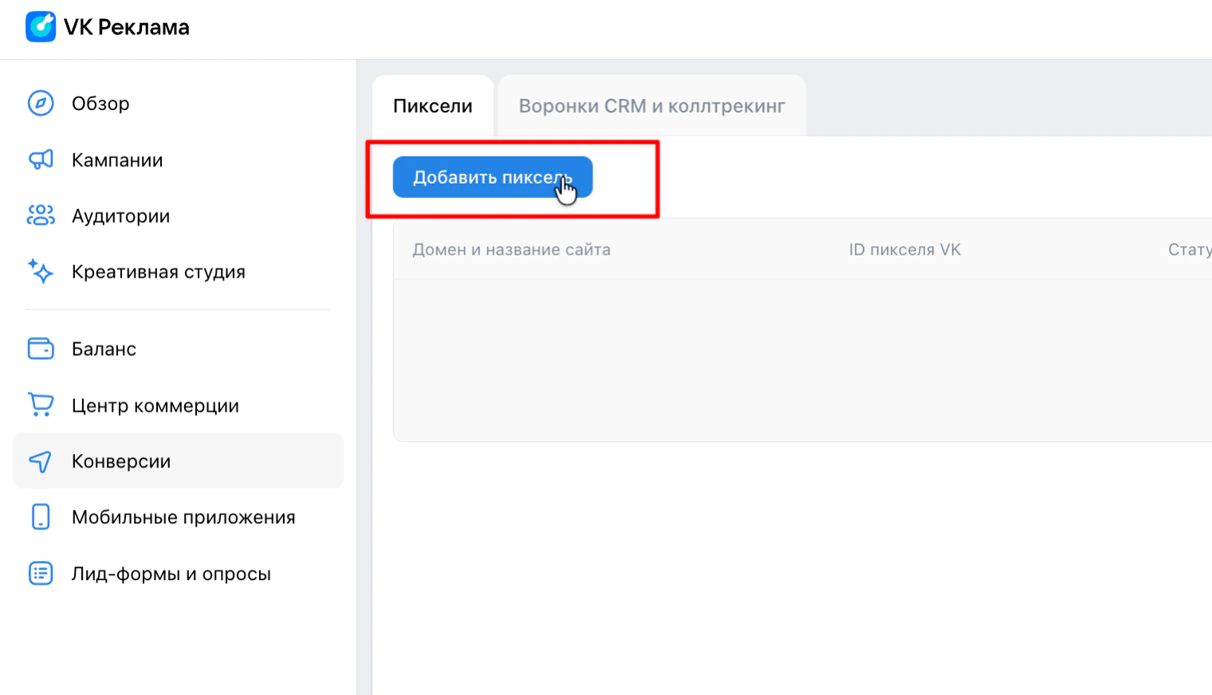Viewport: 1212px width, 695px height.
Task: Click the Аудитории people icon
Action: (x=41, y=215)
